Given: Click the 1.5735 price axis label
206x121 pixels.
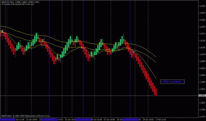Looking at the screenshot, I should [x=202, y=116].
